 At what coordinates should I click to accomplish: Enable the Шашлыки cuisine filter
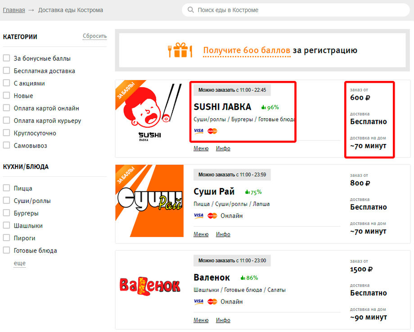tap(6, 225)
